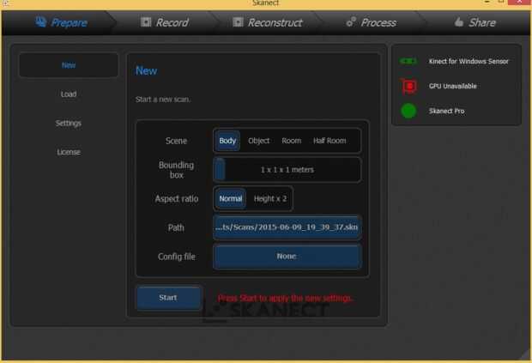The height and width of the screenshot is (363, 532).
Task: Click the Record tab icon
Action: click(146, 22)
